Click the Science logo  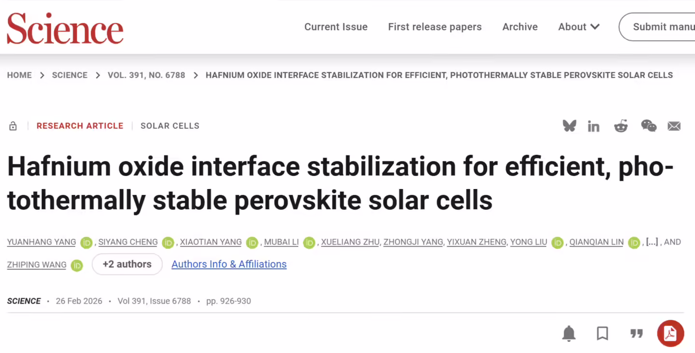(x=65, y=28)
